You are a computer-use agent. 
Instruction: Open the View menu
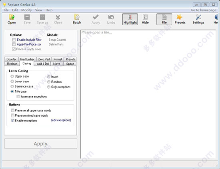coord(38,10)
